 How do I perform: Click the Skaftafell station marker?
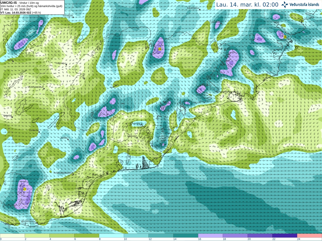click(x=137, y=138)
